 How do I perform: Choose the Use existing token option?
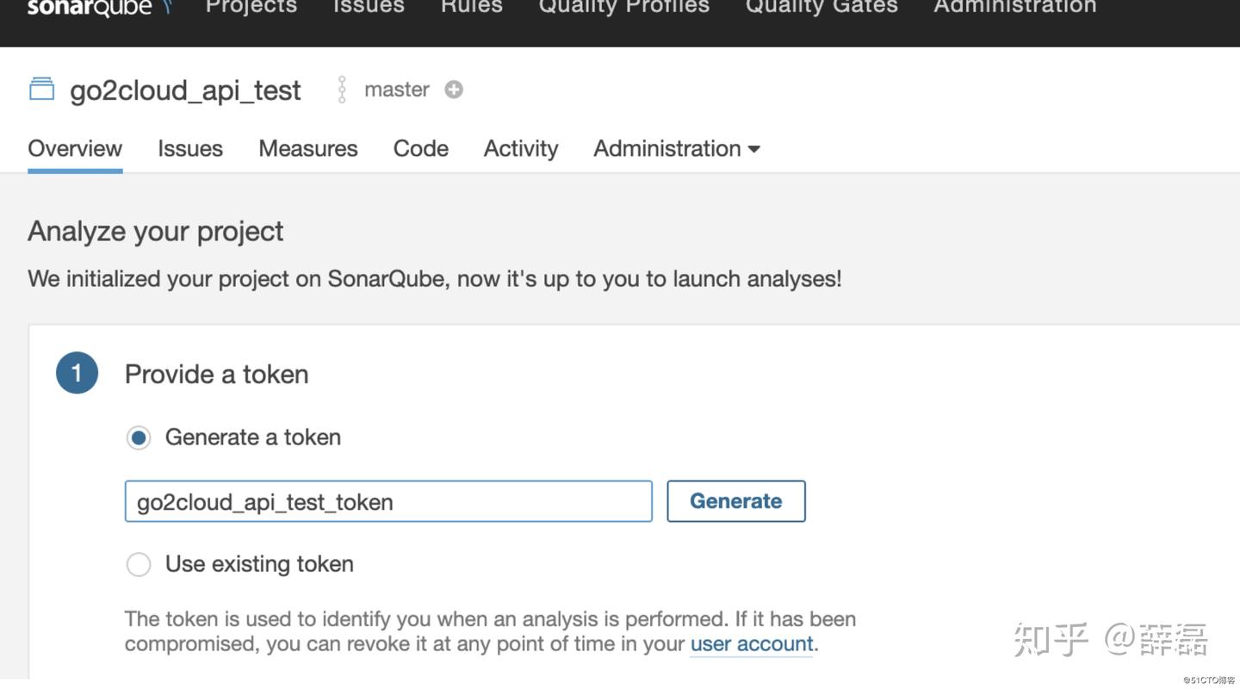coord(138,564)
